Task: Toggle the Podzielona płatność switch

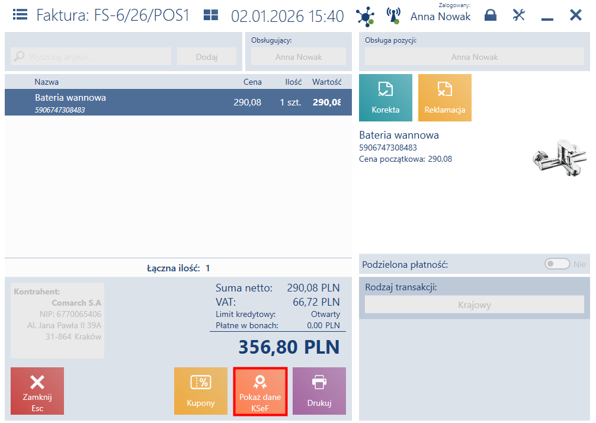Action: [557, 264]
